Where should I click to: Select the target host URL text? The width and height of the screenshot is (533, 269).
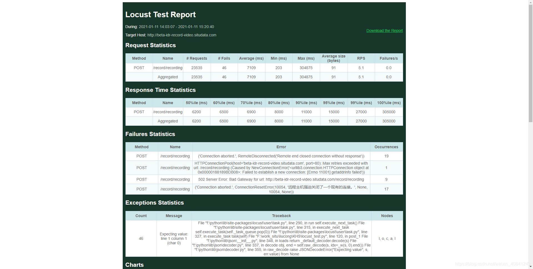point(182,35)
